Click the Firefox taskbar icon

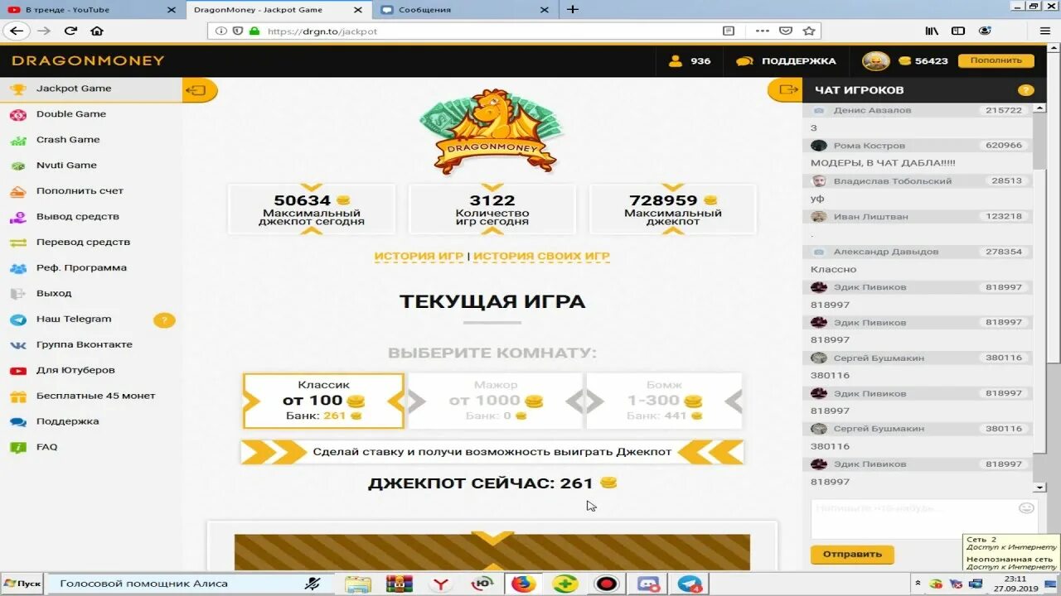pyautogui.click(x=523, y=584)
